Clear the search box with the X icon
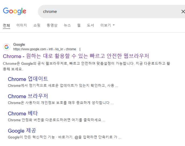Viewport: 185px width, 146px height. (x=183, y=12)
